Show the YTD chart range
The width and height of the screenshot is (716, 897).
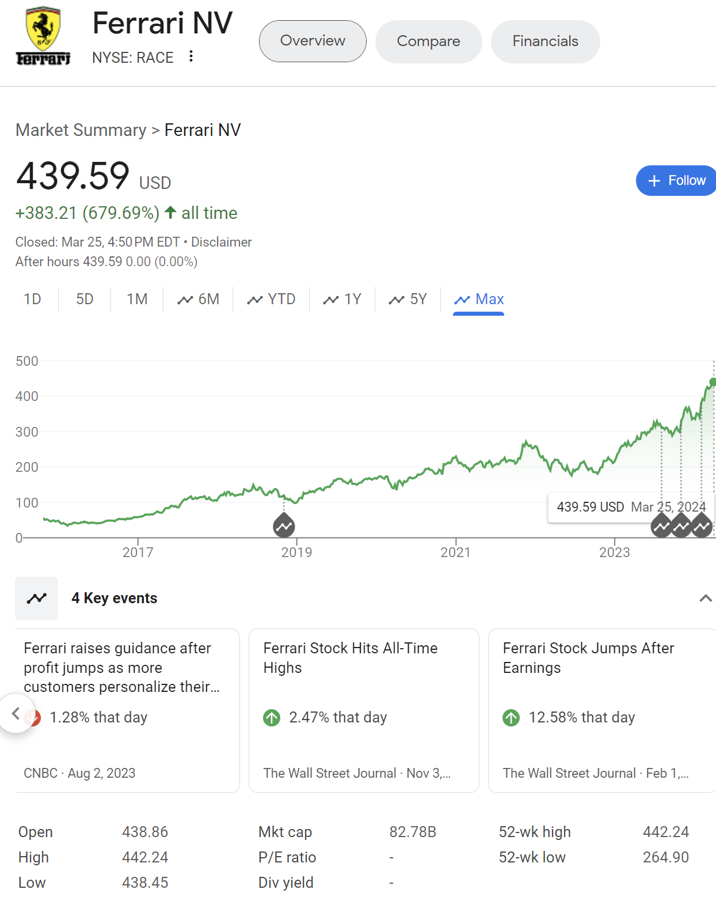(271, 299)
